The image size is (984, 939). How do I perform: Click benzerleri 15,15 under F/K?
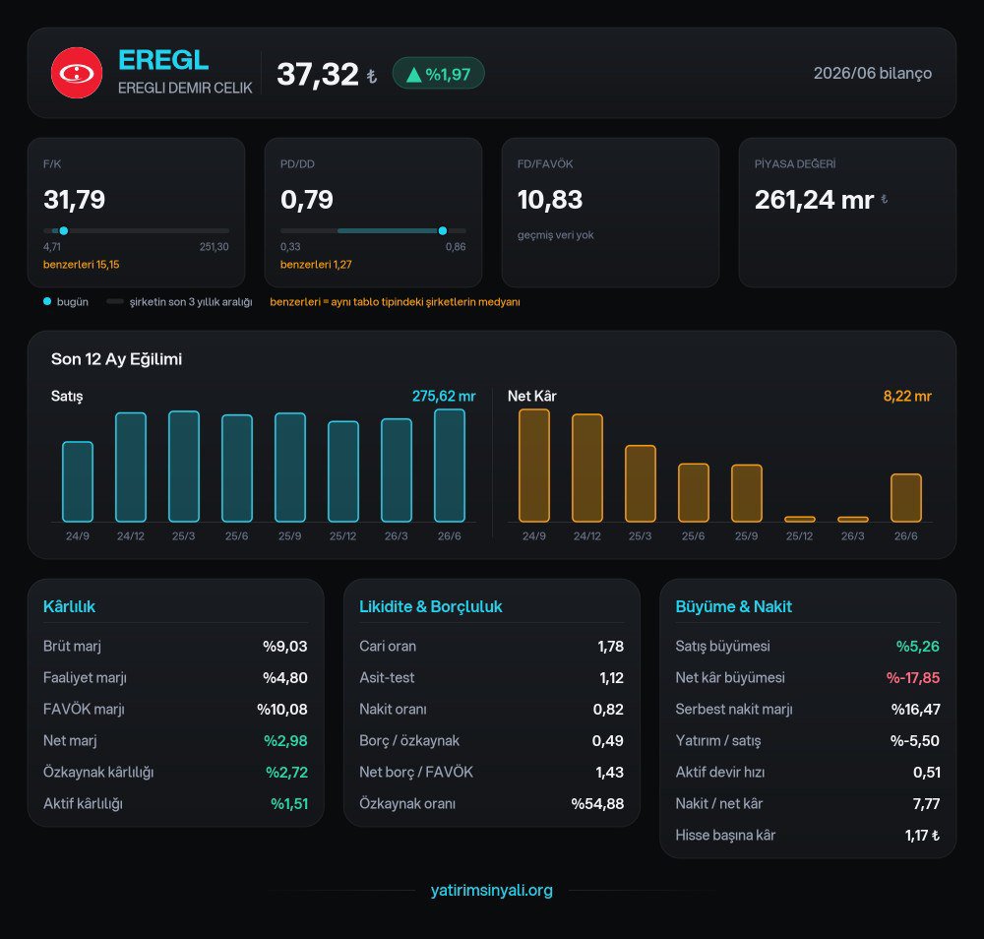pos(81,264)
